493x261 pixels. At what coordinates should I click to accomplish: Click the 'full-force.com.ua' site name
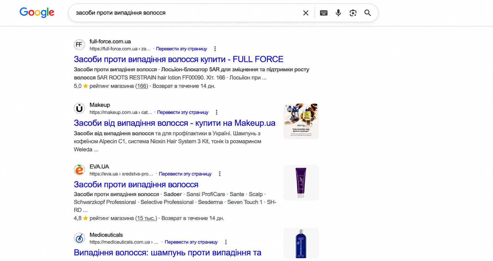110,41
